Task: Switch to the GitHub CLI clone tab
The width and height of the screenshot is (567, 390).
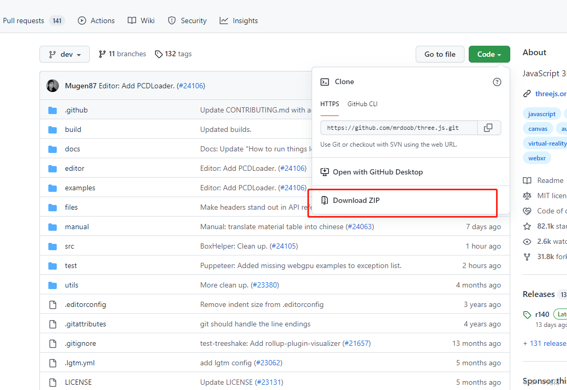Action: pyautogui.click(x=363, y=104)
